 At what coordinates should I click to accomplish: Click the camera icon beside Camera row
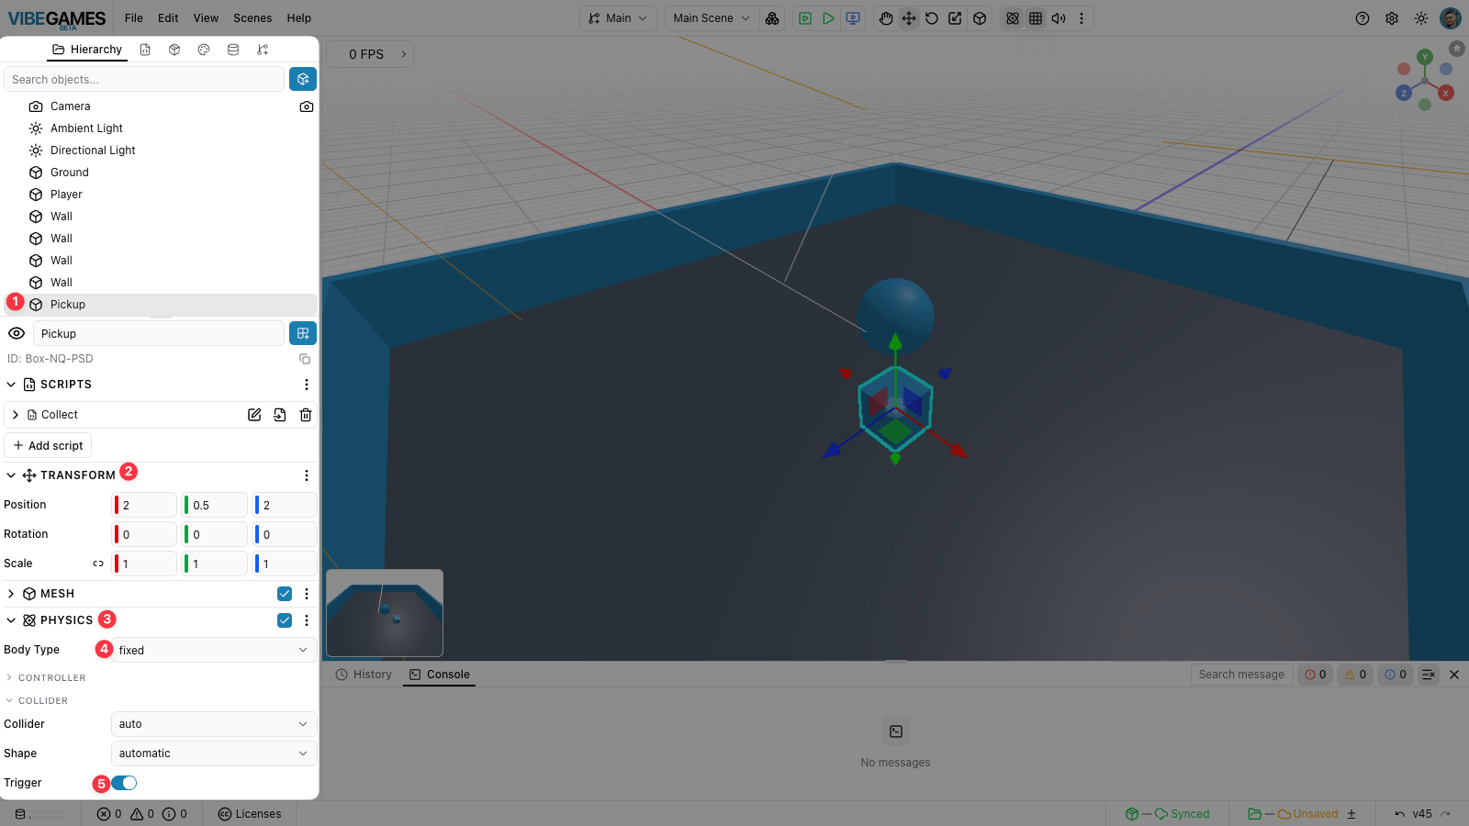click(307, 106)
